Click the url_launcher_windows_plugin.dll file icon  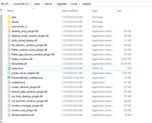tap(9, 101)
